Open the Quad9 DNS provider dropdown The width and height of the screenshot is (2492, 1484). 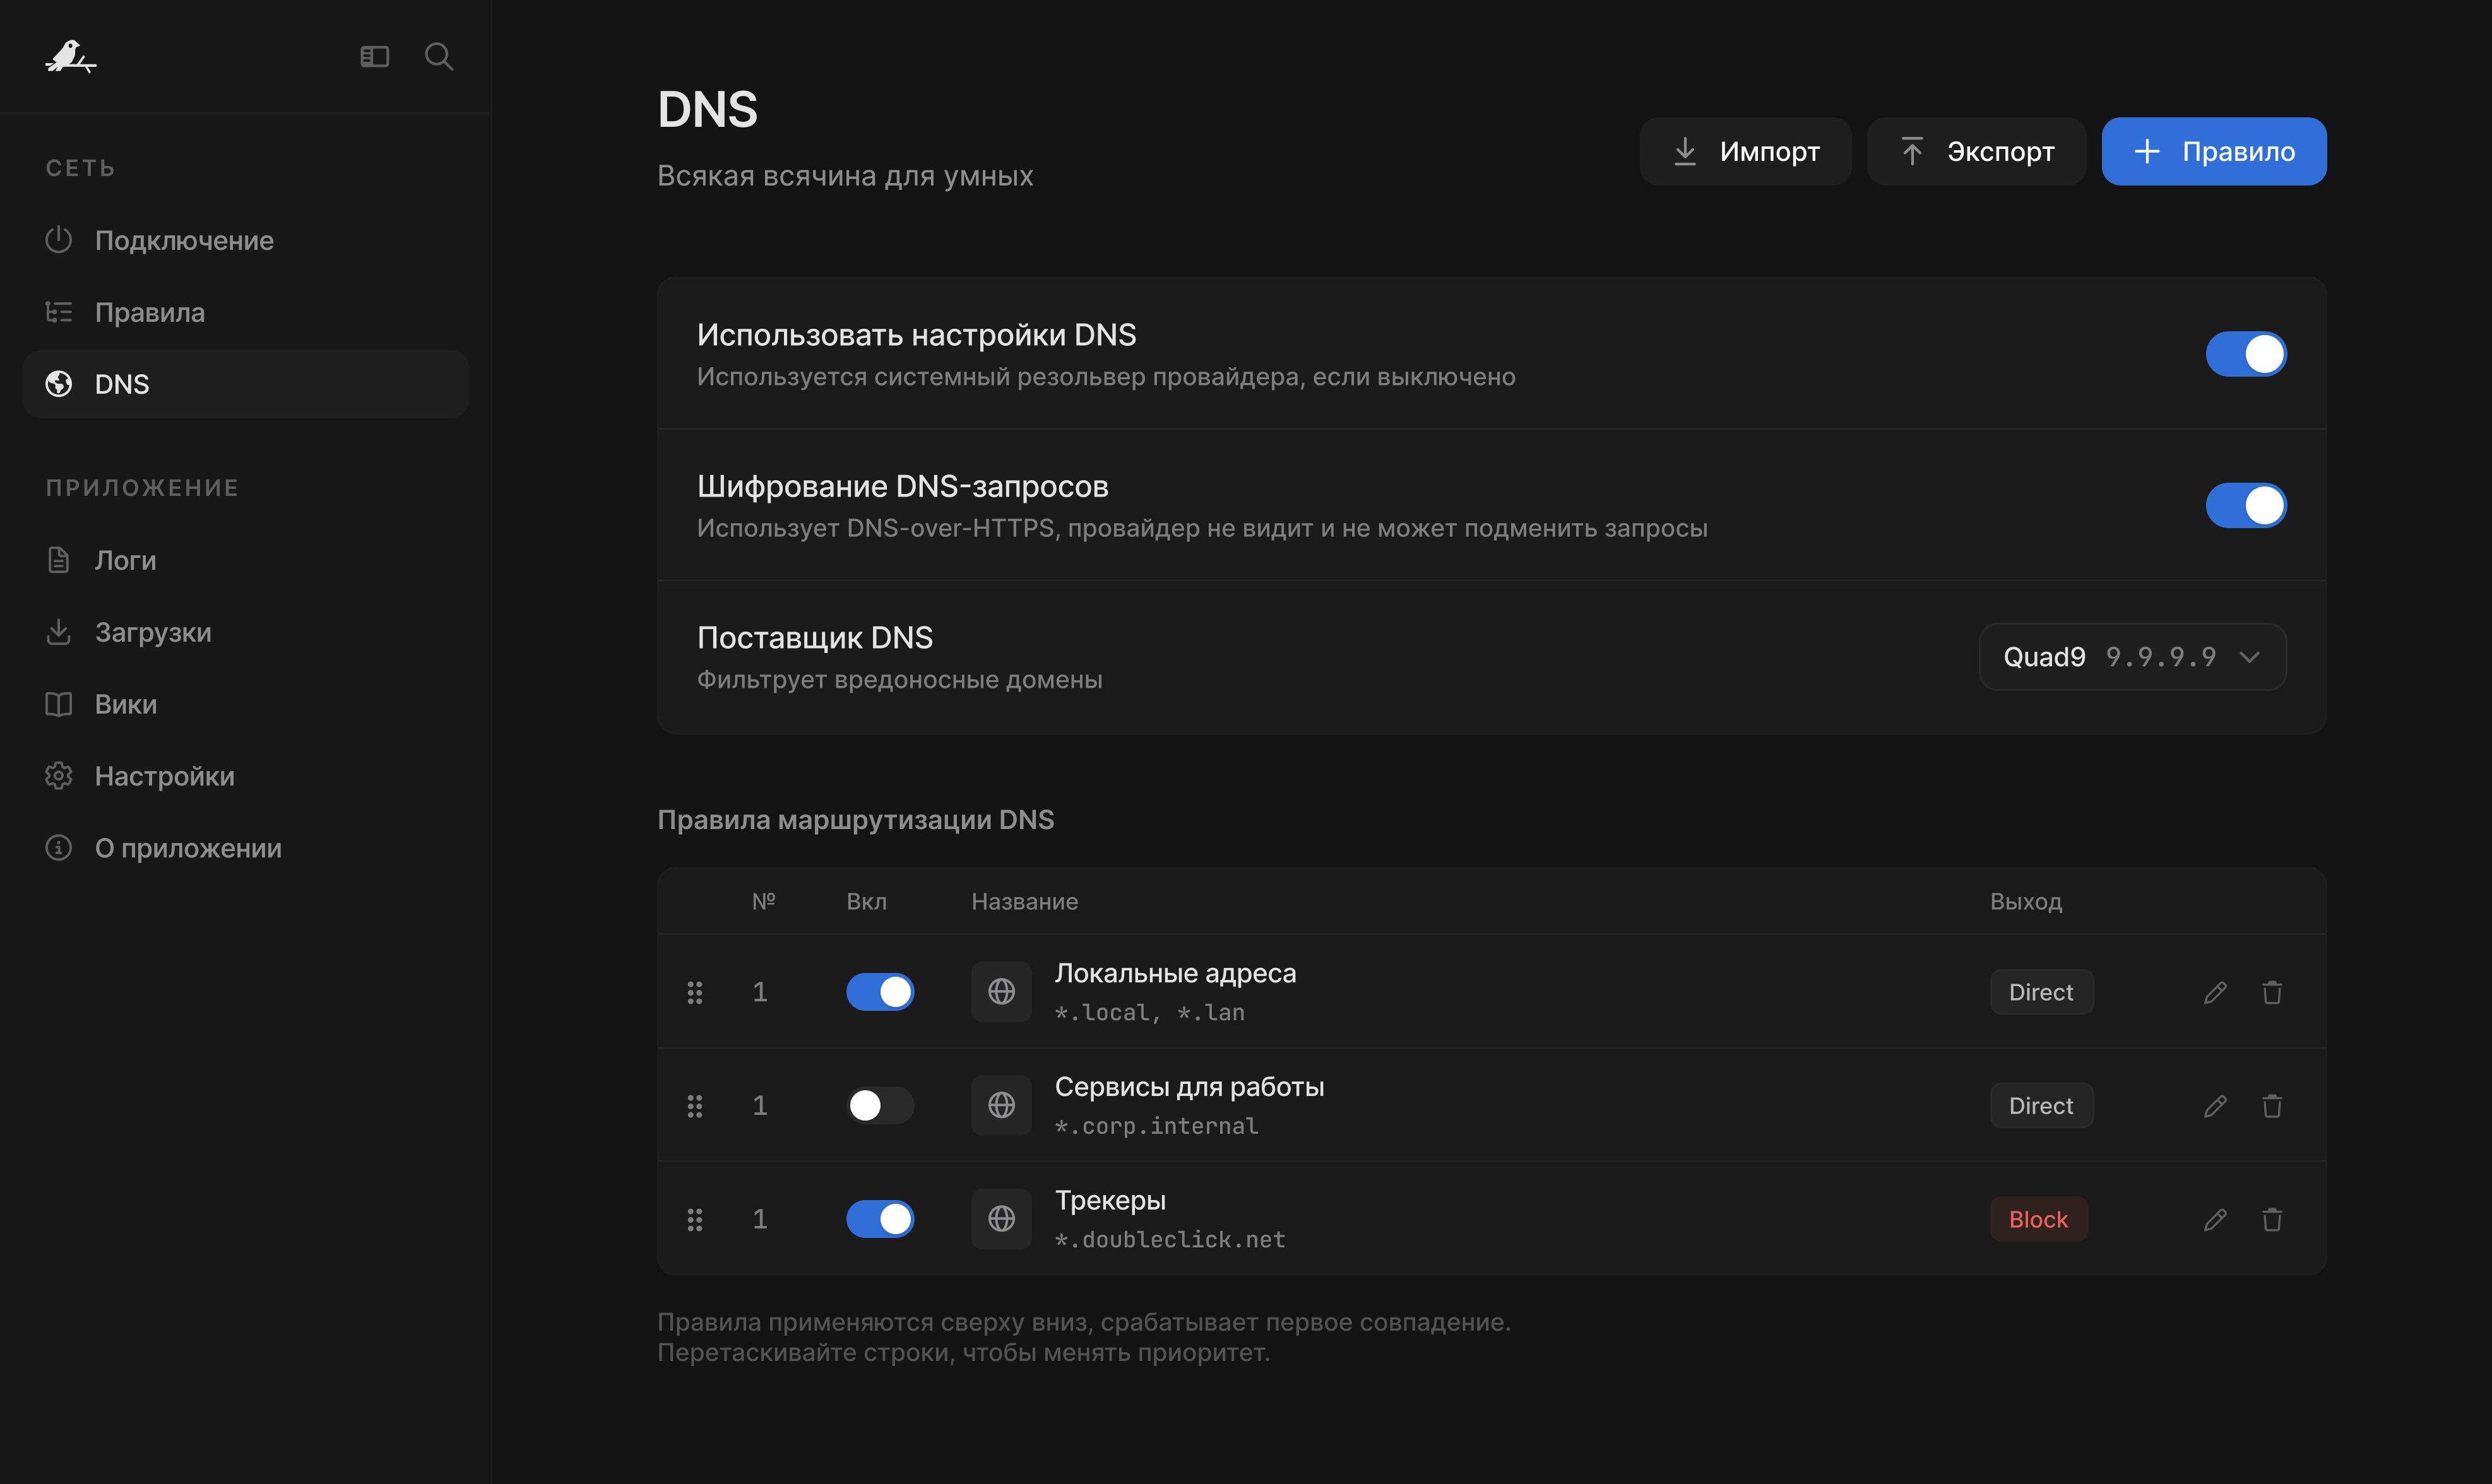tap(2133, 657)
